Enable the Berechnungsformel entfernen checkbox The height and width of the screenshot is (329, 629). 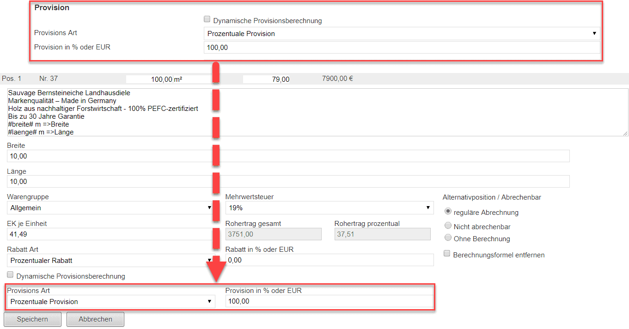pos(447,254)
